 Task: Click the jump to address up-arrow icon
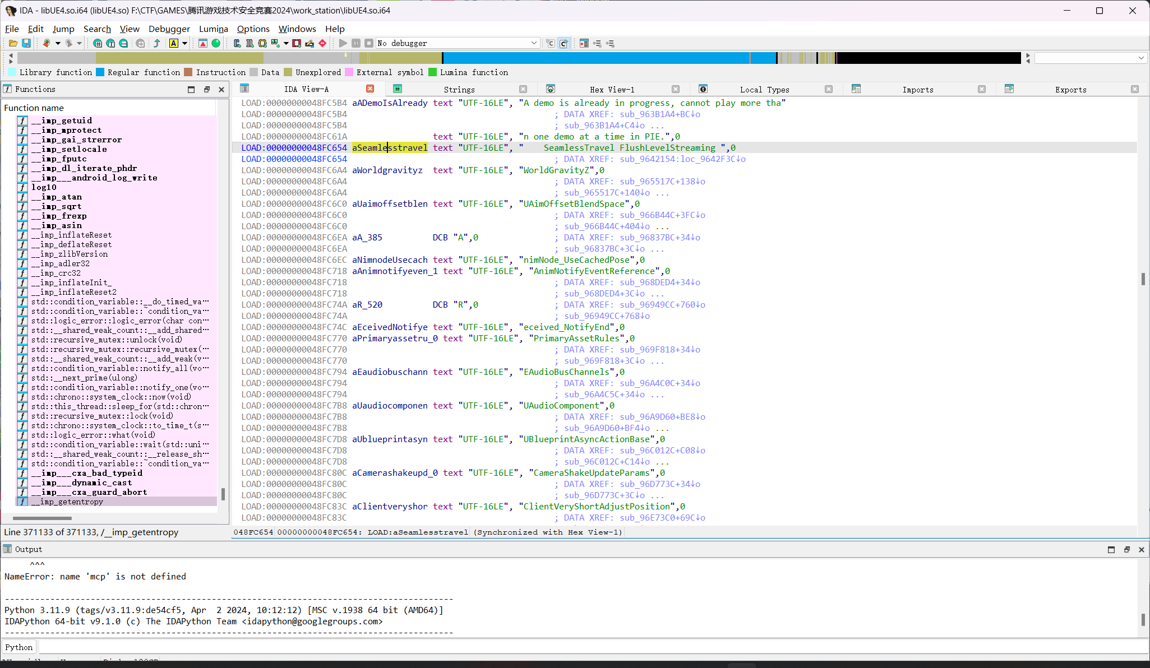(157, 43)
